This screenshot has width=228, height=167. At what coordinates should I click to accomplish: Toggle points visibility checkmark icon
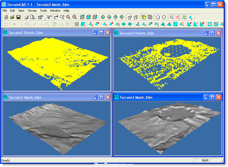[172, 17]
